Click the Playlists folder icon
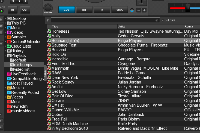 pyautogui.click(x=9, y=55)
